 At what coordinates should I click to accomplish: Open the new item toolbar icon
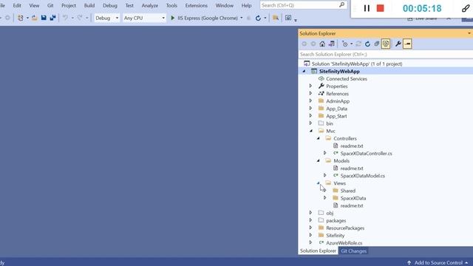pyautogui.click(x=20, y=18)
